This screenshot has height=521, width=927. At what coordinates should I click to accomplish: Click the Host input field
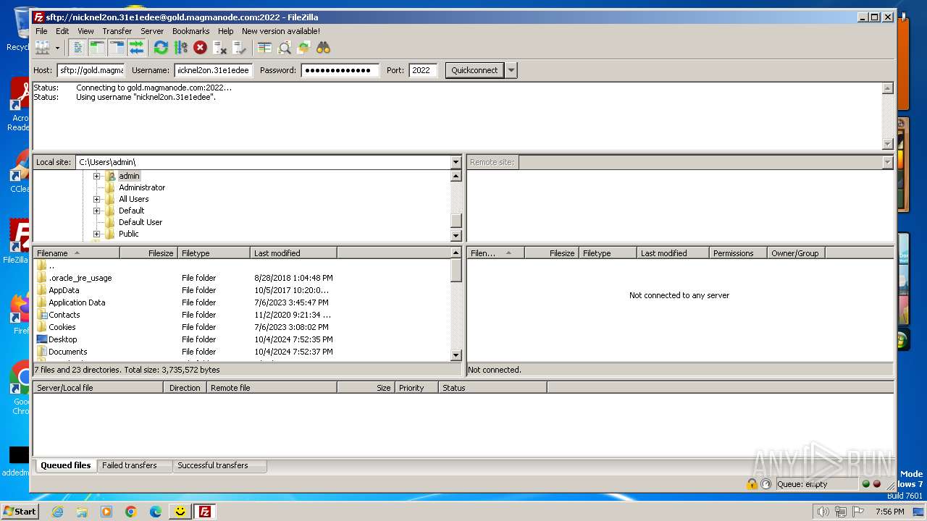coord(91,70)
